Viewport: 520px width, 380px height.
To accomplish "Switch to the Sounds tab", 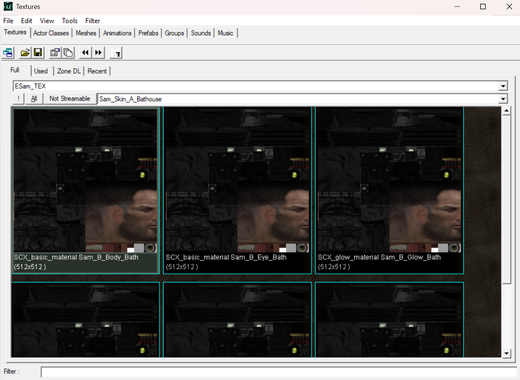I will (201, 33).
